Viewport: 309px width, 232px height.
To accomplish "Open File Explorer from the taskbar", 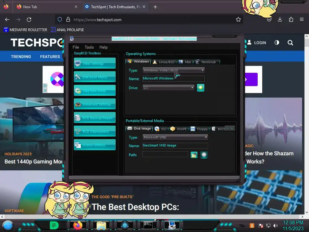I will tap(101, 225).
